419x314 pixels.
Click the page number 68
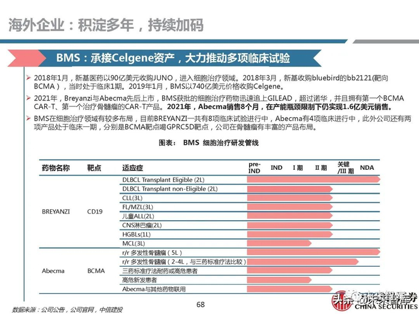coord(201,304)
